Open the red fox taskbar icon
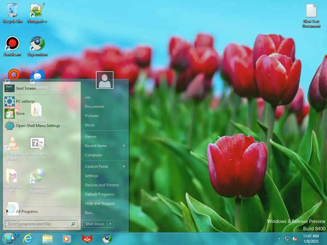 click(87, 239)
